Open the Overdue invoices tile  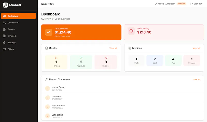click(192, 60)
